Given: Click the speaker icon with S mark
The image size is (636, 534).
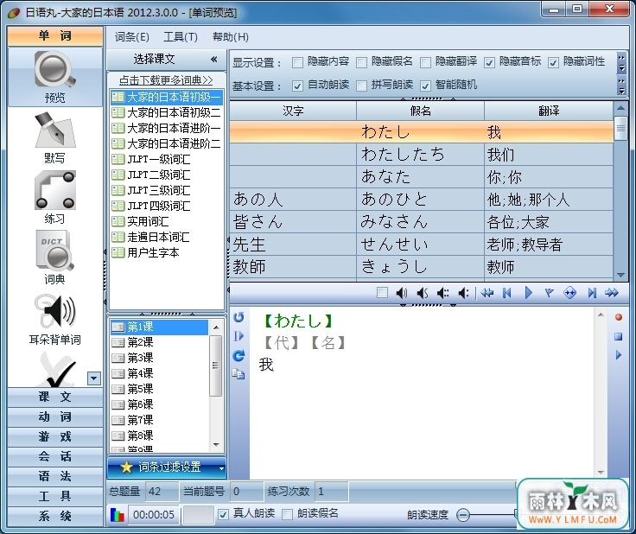Looking at the screenshot, I should [423, 293].
